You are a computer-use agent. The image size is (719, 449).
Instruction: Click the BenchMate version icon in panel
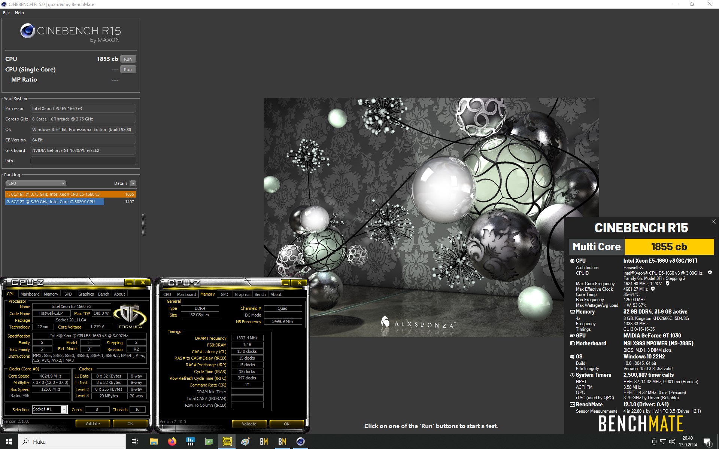pos(572,404)
